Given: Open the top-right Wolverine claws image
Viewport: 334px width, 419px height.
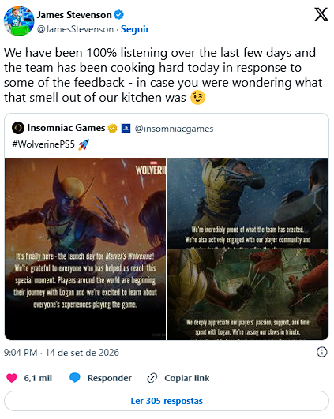Looking at the screenshot, I should coord(248,203).
